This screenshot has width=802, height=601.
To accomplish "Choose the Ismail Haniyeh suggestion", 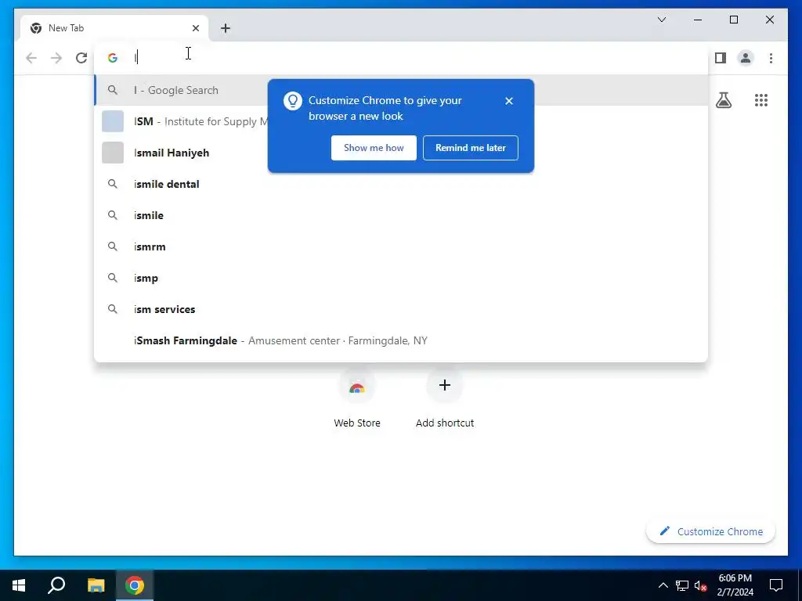I will 401,153.
